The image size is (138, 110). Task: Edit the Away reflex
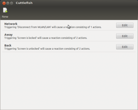point(125,36)
